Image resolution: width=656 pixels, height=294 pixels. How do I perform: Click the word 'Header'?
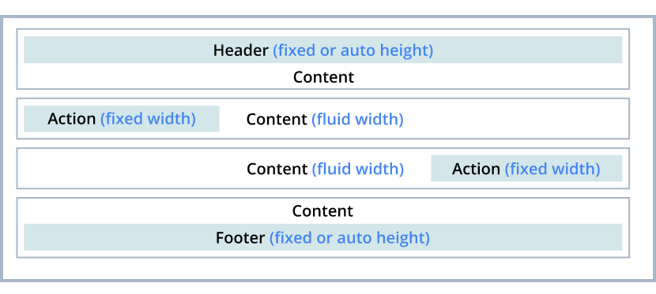[240, 50]
